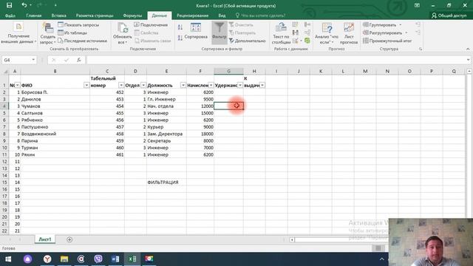Switch to the Вставка tab
This screenshot has height=266, width=473.
[59, 16]
